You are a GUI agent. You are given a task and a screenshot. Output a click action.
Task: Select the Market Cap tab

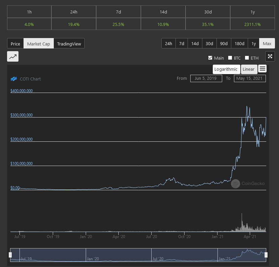(39, 44)
